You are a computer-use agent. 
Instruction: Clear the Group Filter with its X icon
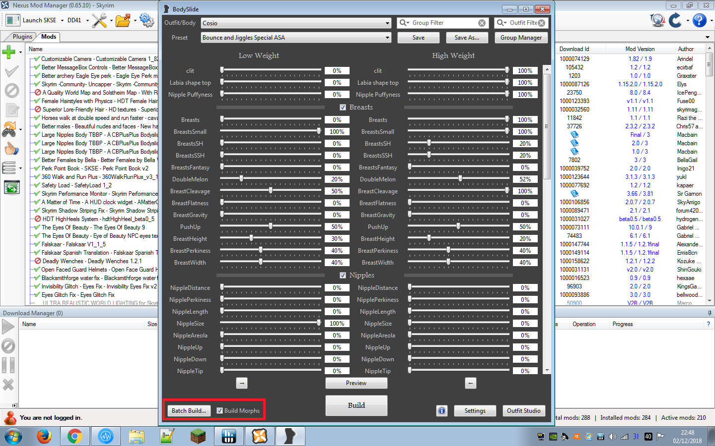click(482, 23)
